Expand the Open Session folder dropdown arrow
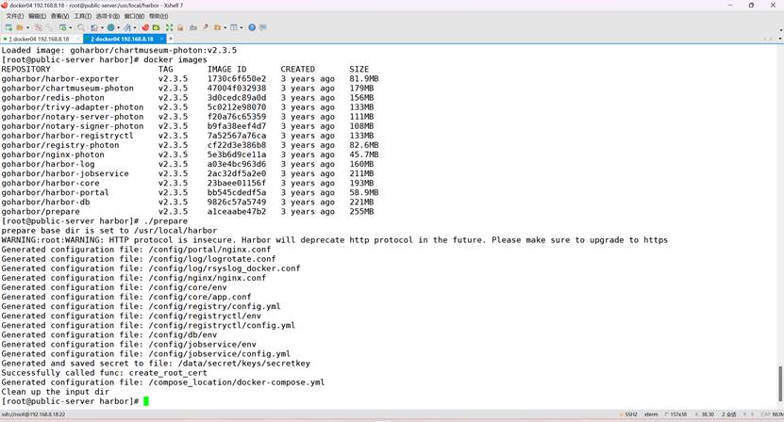Screen dimensions: 784x422 27,27
